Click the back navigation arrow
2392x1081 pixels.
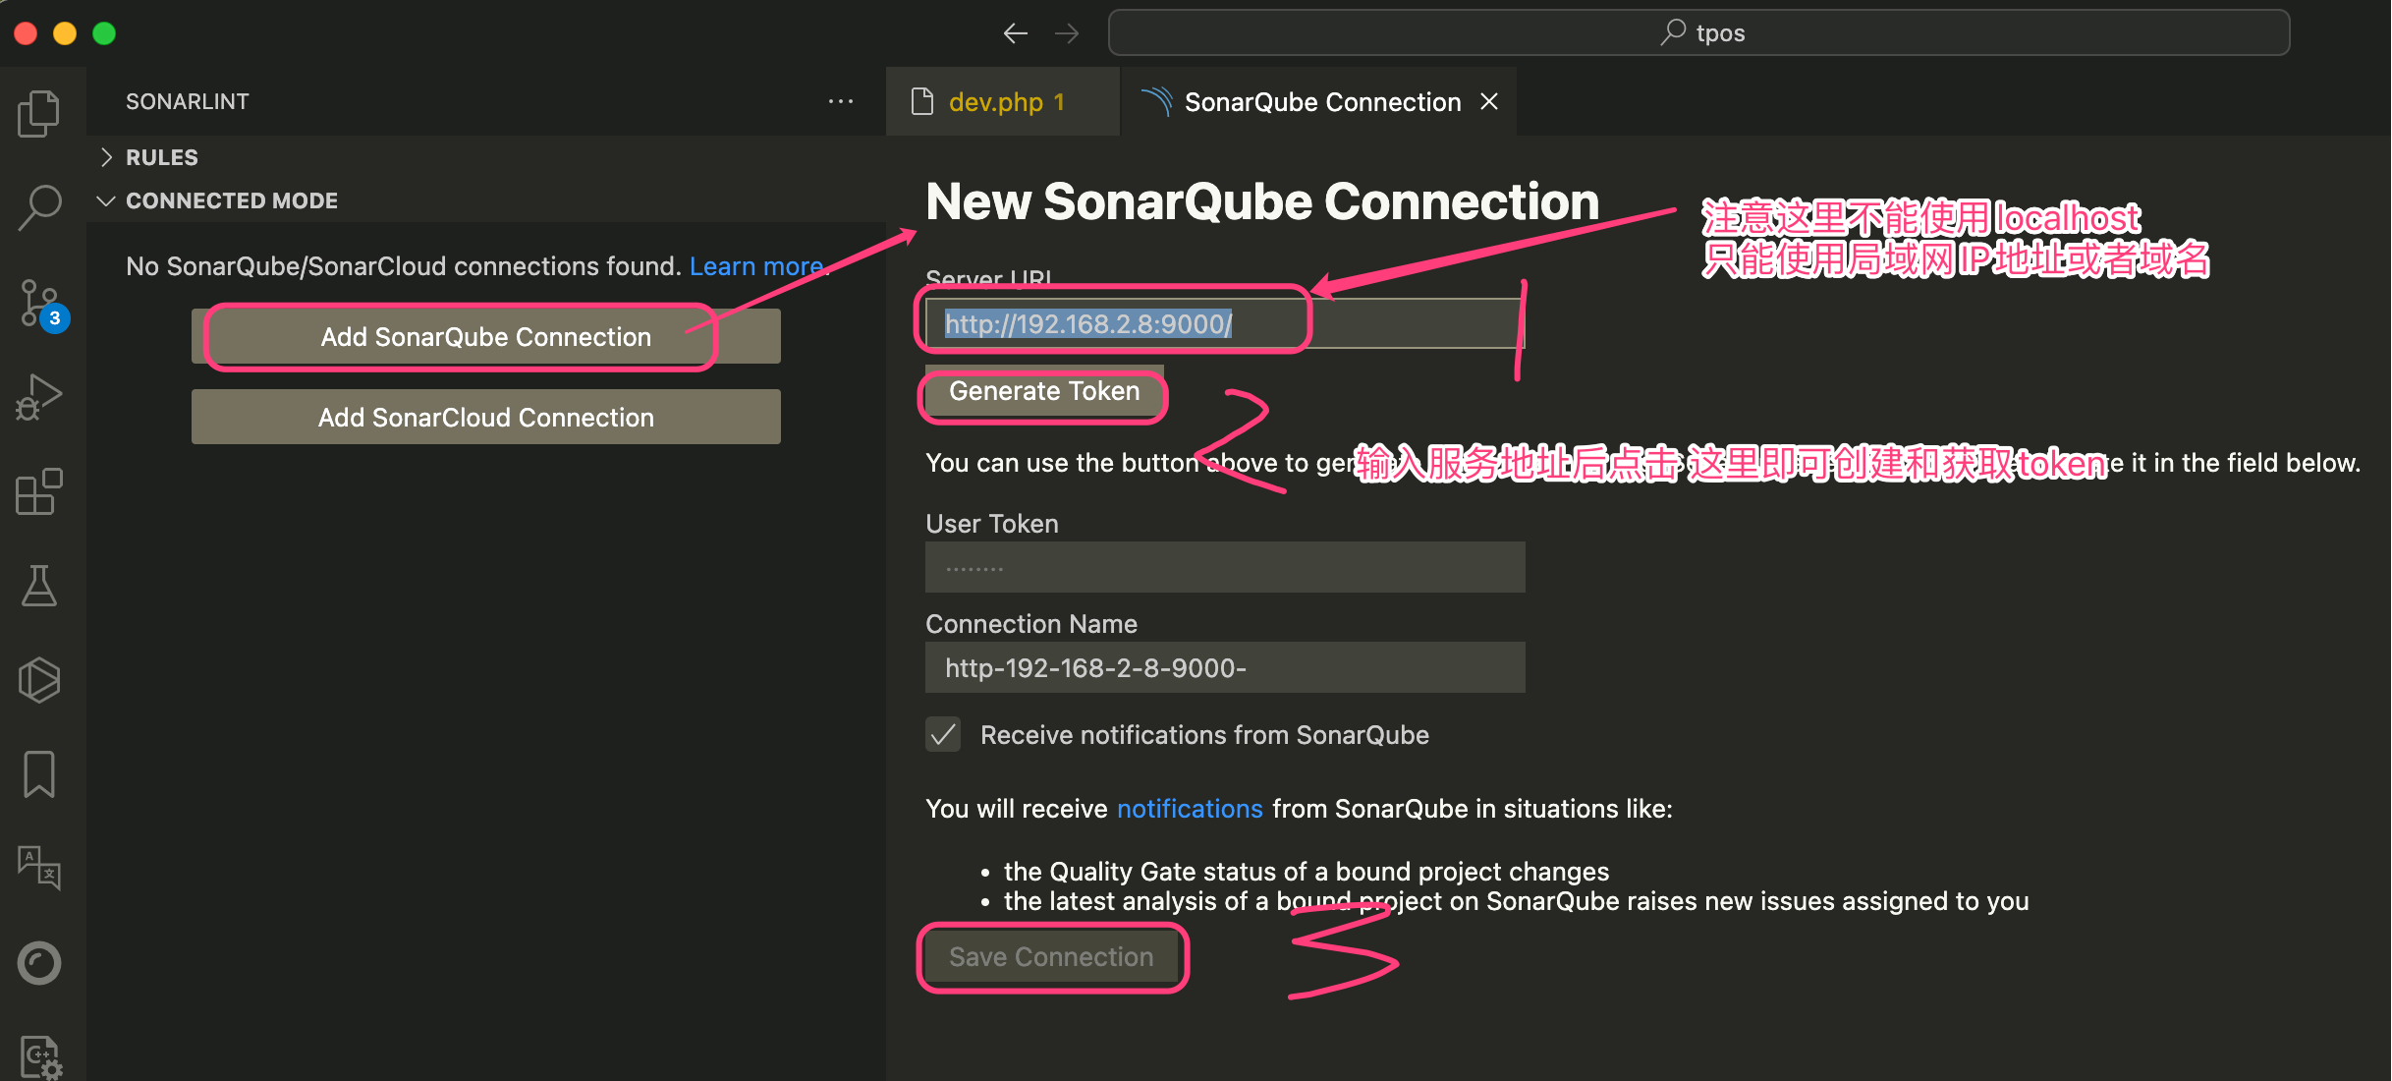coord(1016,32)
